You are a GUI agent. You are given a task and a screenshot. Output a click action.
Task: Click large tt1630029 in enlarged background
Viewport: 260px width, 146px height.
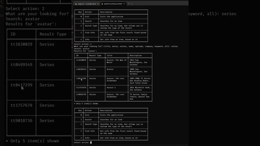(22, 44)
